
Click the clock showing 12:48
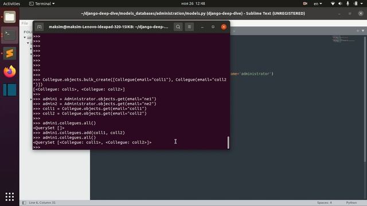click(x=193, y=3)
